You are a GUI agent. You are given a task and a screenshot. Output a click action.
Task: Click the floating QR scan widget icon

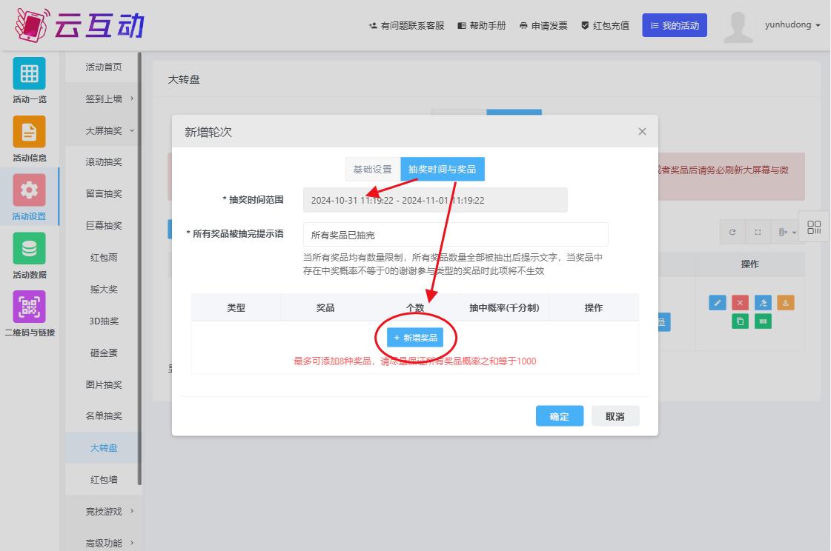click(814, 227)
